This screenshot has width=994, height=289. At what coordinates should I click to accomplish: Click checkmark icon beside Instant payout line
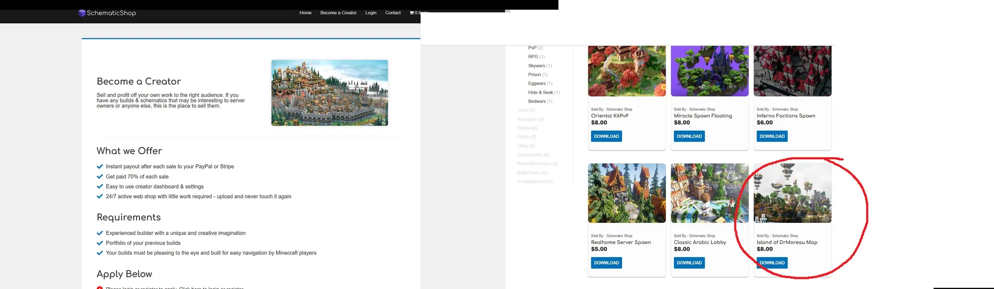pyautogui.click(x=100, y=167)
